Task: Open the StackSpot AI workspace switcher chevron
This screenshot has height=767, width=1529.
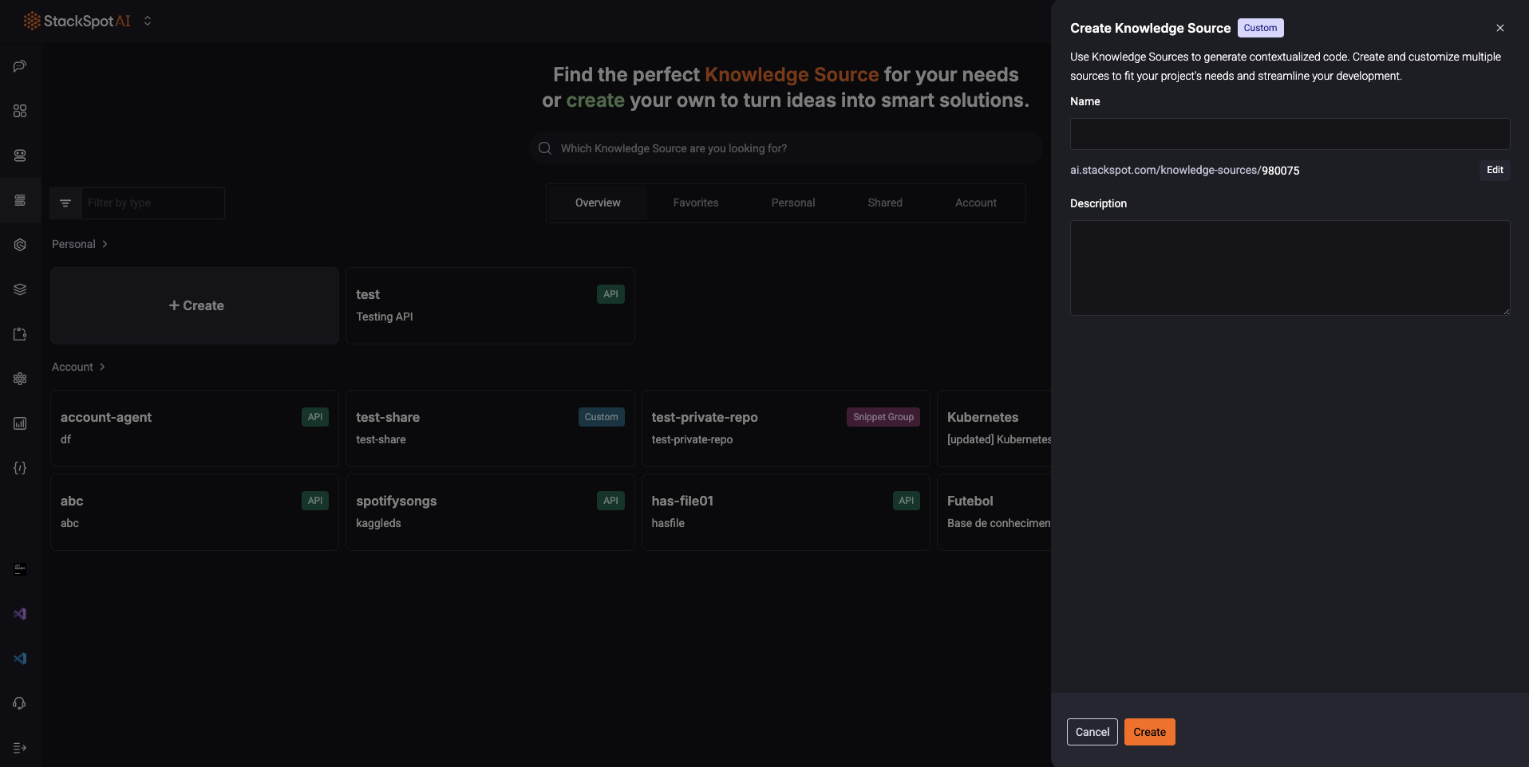Action: [x=148, y=21]
